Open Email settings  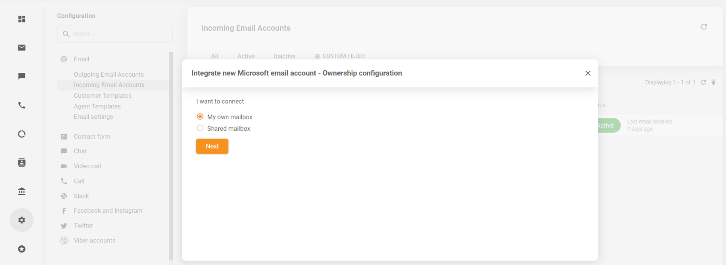(94, 117)
